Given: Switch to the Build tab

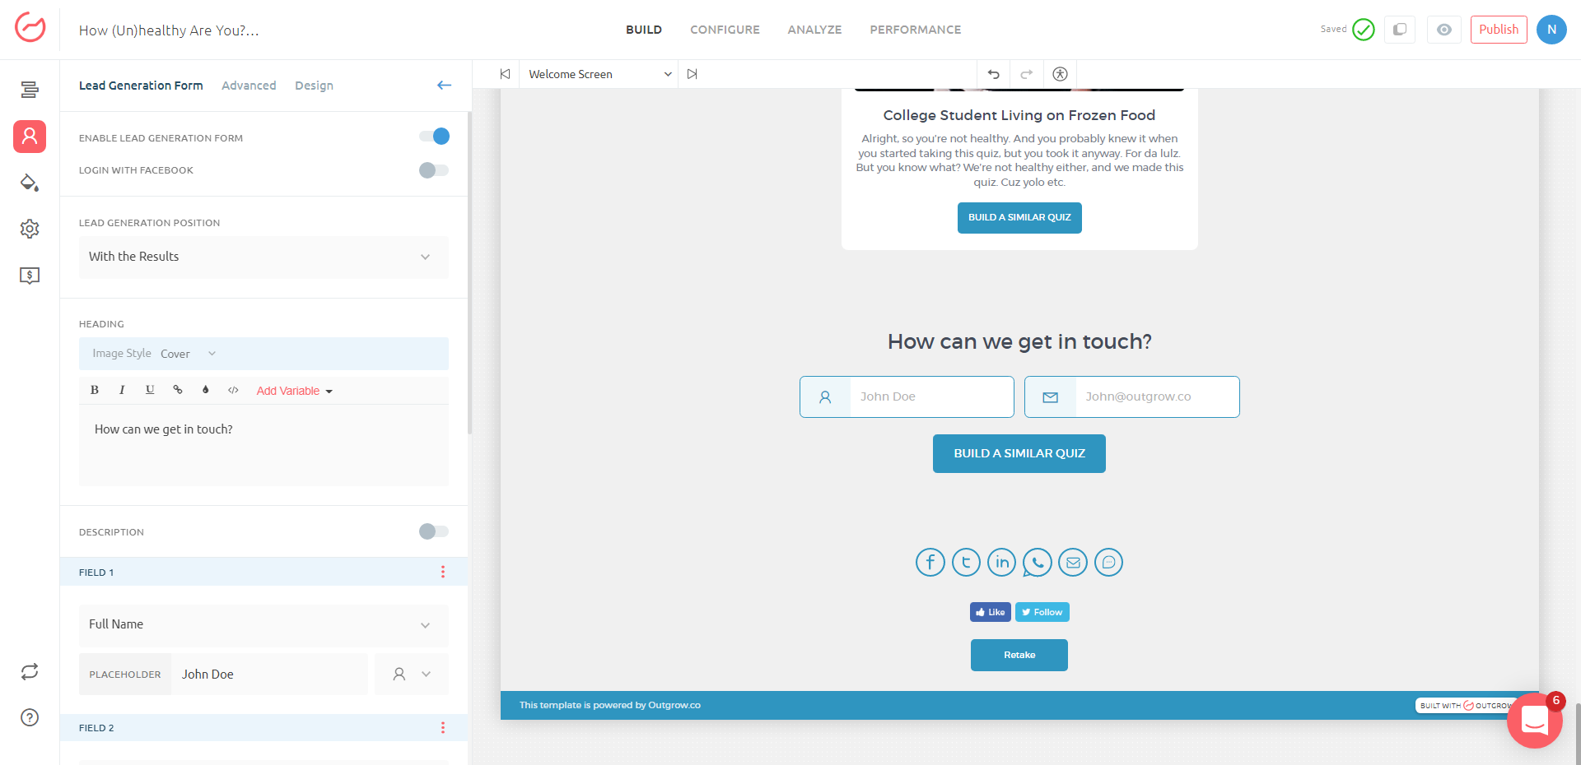Looking at the screenshot, I should pyautogui.click(x=644, y=30).
